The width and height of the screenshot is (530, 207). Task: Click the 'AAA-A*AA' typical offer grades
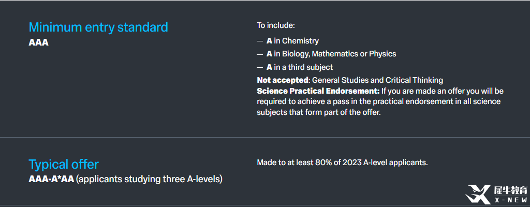click(51, 179)
